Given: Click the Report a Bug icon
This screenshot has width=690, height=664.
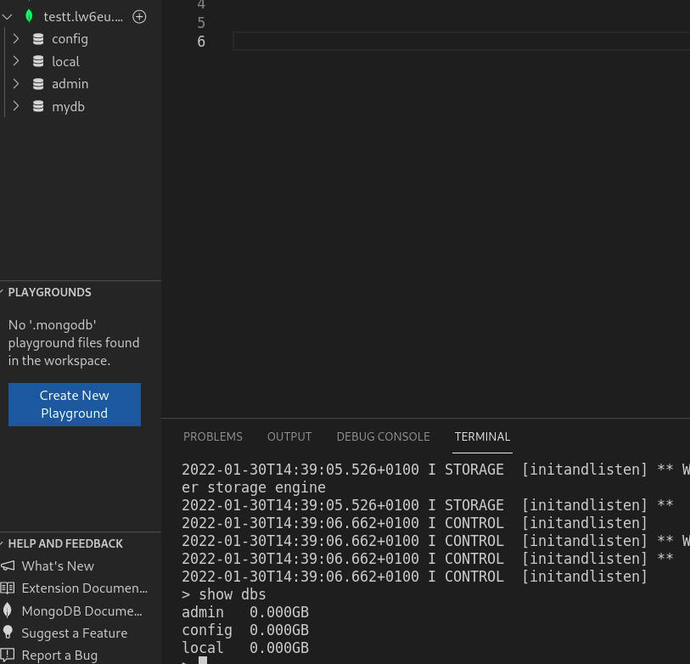Looking at the screenshot, I should click(8, 655).
